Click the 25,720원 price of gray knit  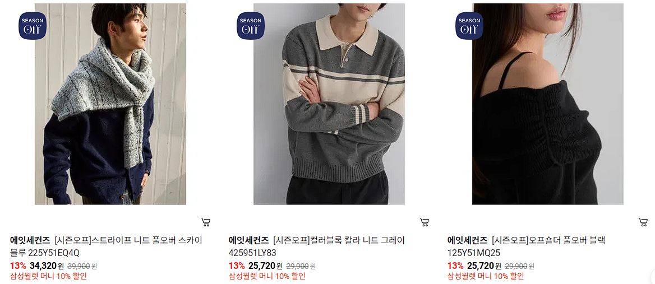265,266
